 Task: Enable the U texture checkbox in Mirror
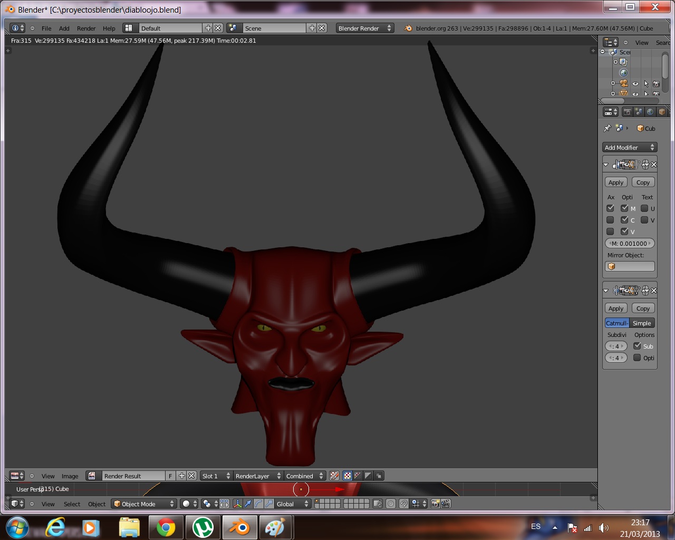[644, 208]
